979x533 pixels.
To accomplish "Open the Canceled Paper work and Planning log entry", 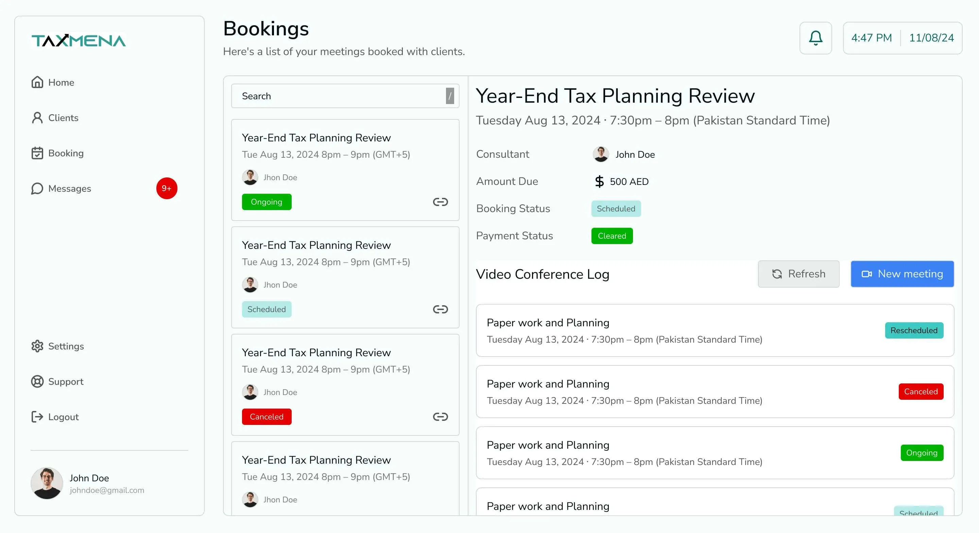I will [x=715, y=392].
